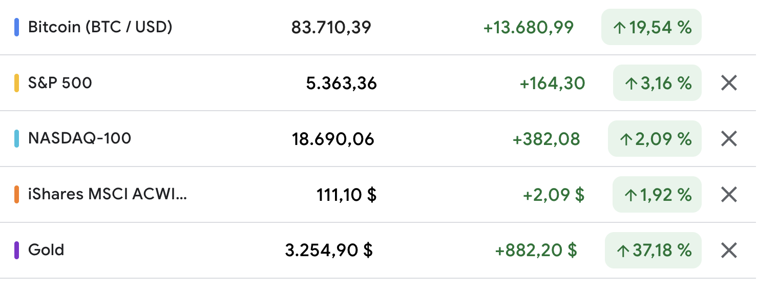The width and height of the screenshot is (757, 291).
Task: Remove iShares MSCI ACWI row
Action: point(728,195)
